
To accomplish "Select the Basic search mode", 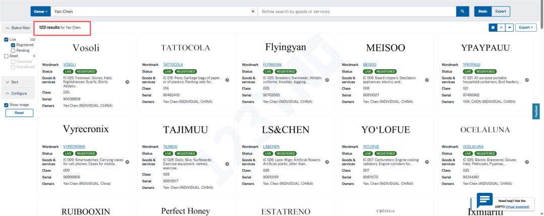I will pos(483,12).
